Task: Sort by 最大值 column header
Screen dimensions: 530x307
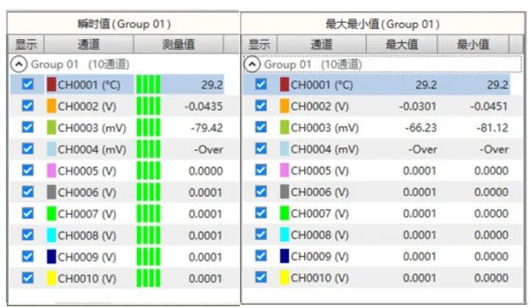Action: (x=402, y=44)
